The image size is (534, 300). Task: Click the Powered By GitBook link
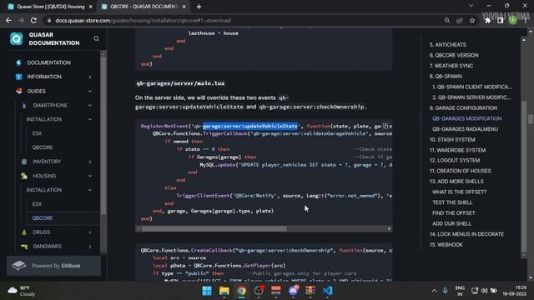[x=53, y=266]
